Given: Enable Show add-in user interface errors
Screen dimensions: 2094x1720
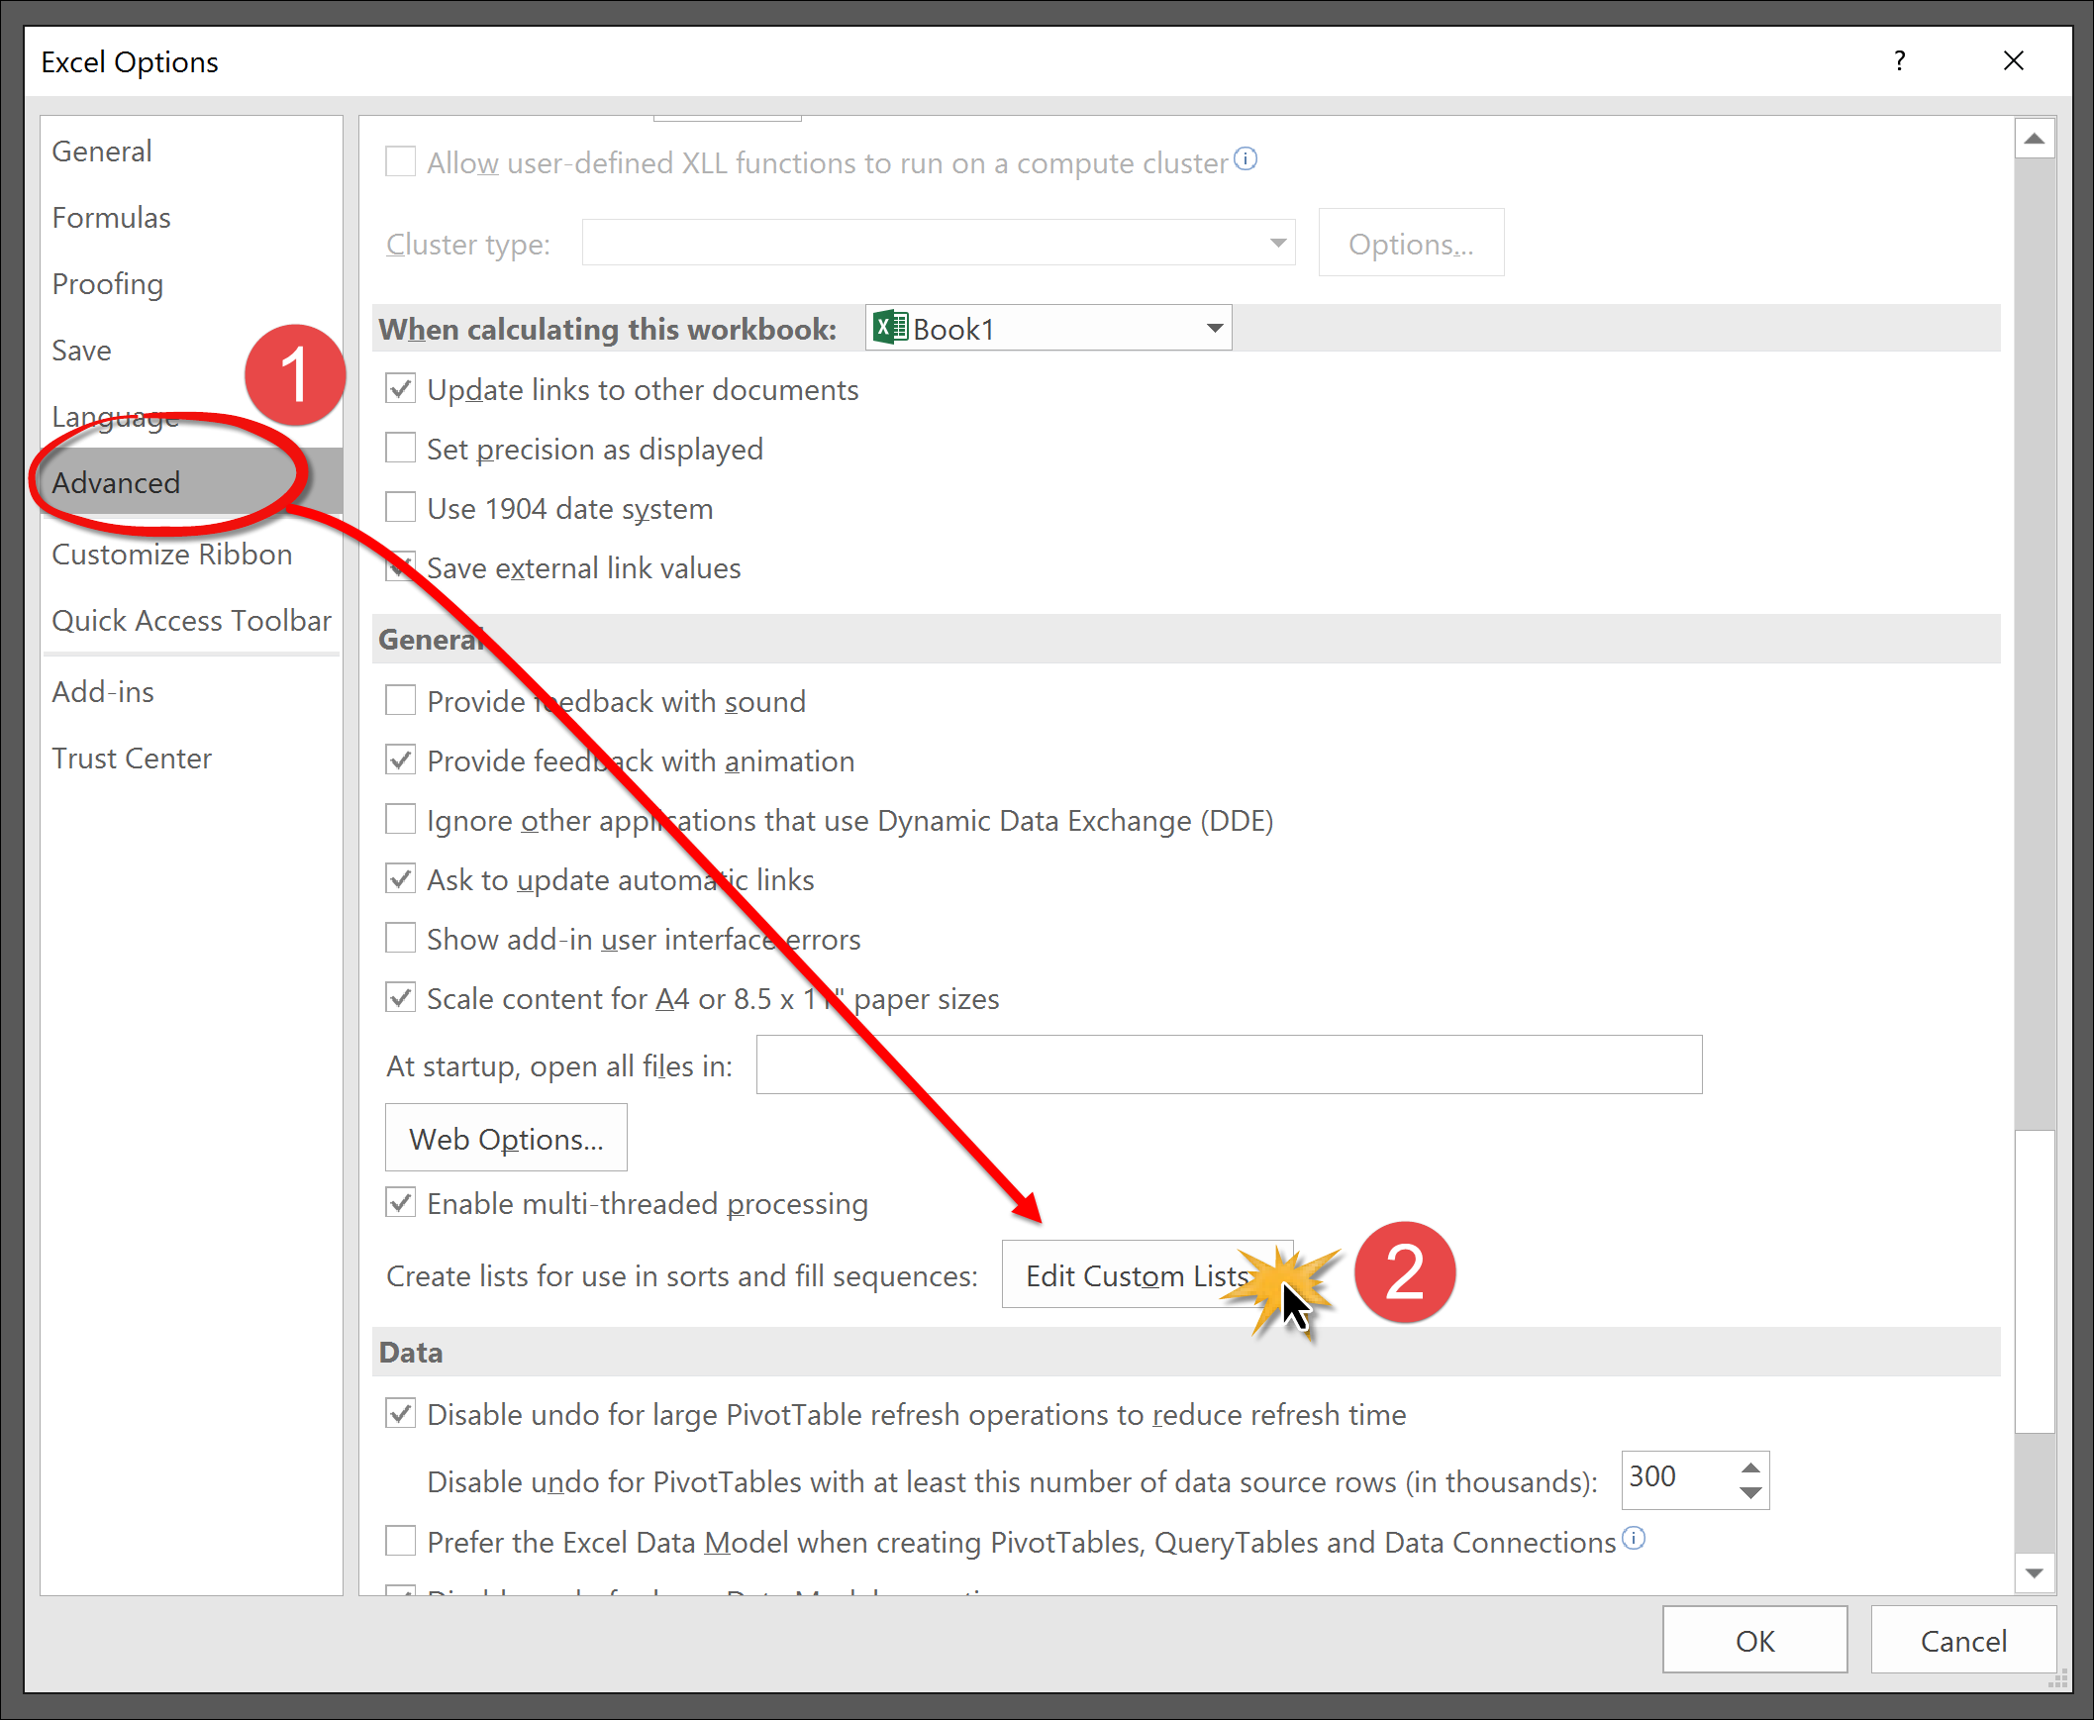Looking at the screenshot, I should (400, 939).
